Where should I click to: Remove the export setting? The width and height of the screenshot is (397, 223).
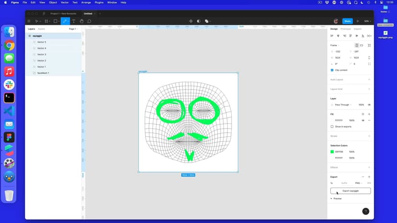coord(363,177)
